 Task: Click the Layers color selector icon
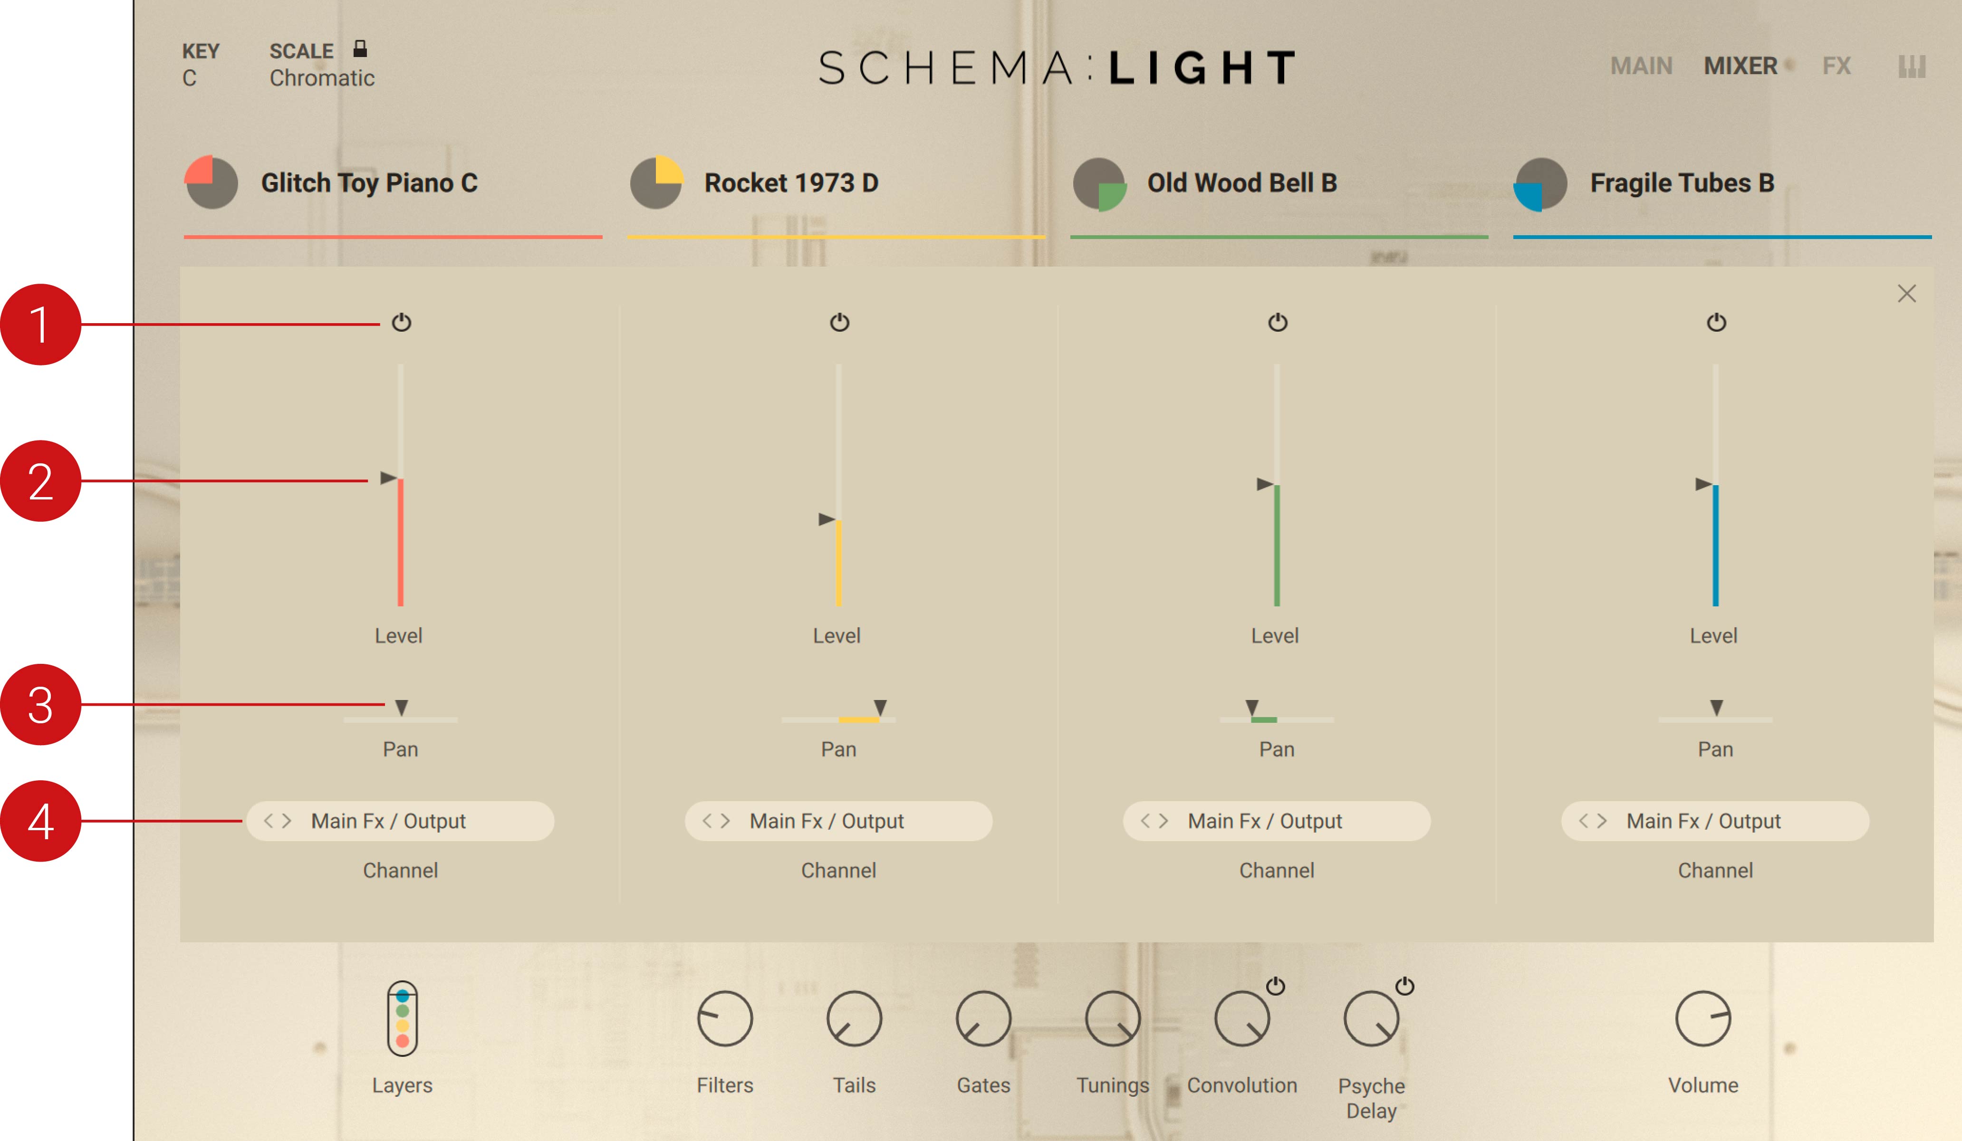(402, 1018)
